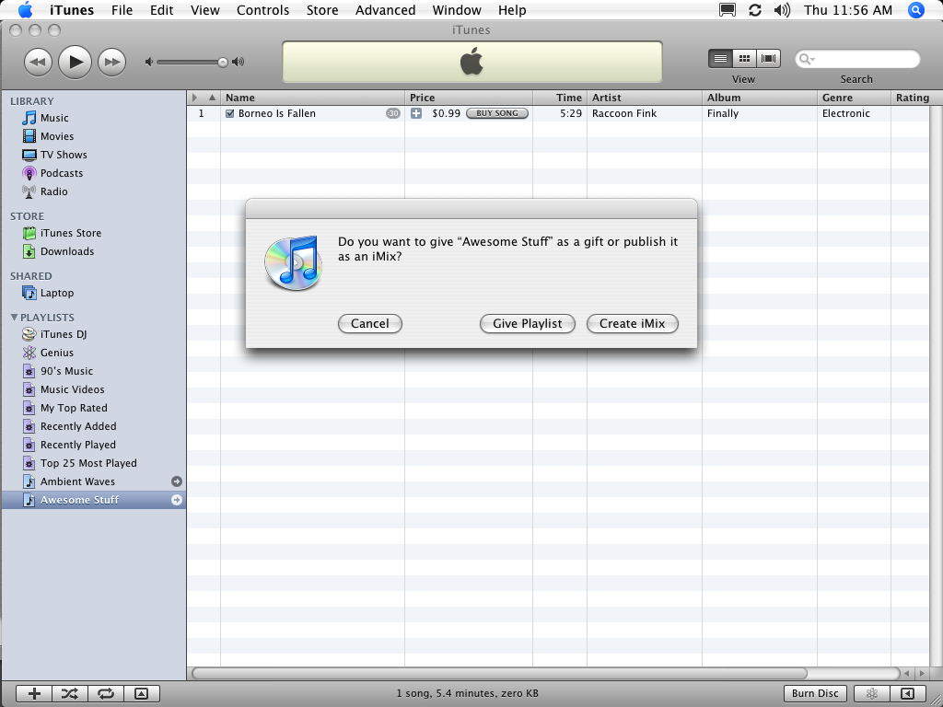The width and height of the screenshot is (943, 707).
Task: Add a new playlist with plus button
Action: pos(34,694)
